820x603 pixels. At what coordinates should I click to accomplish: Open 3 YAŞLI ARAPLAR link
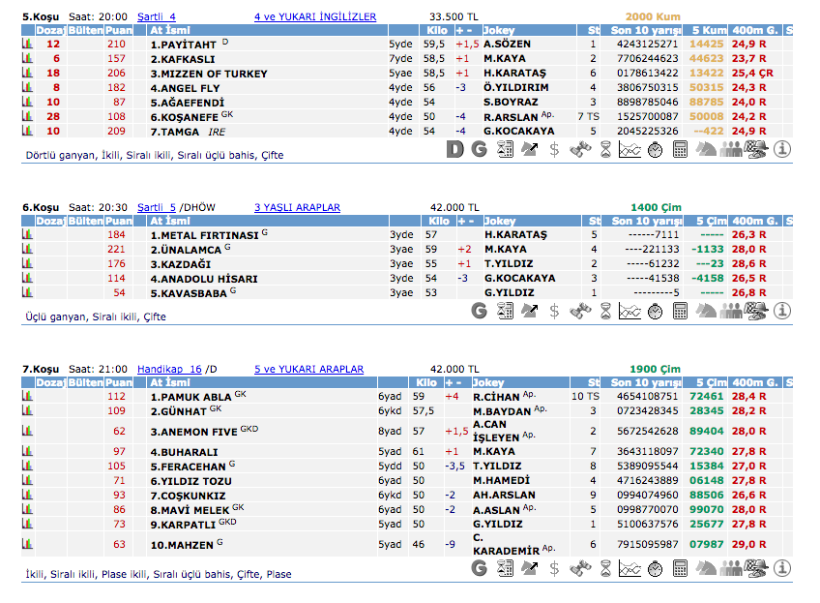(x=297, y=207)
